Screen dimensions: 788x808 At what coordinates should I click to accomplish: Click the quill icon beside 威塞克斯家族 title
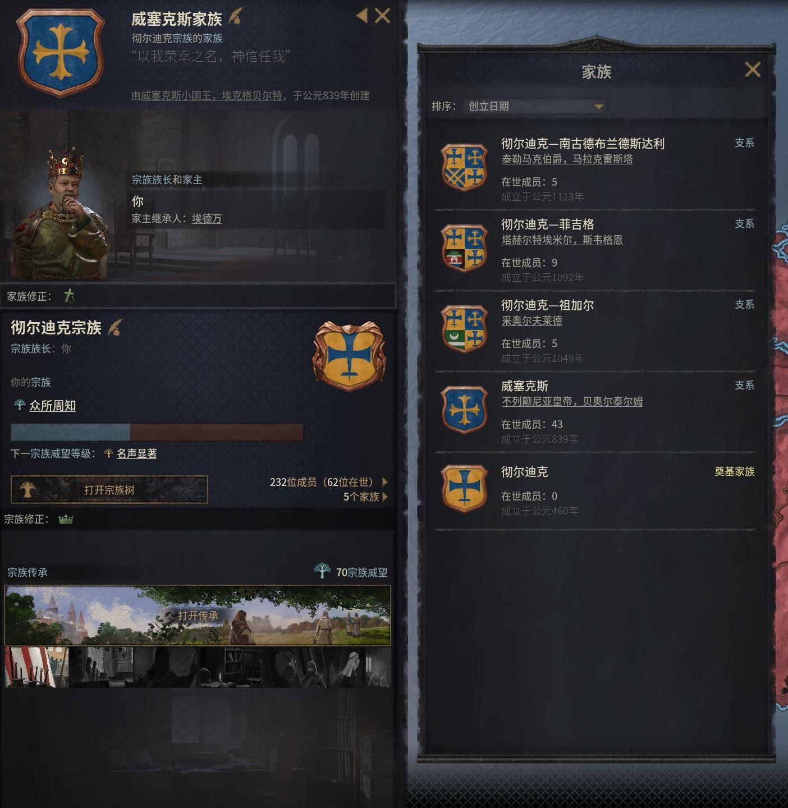coord(235,17)
